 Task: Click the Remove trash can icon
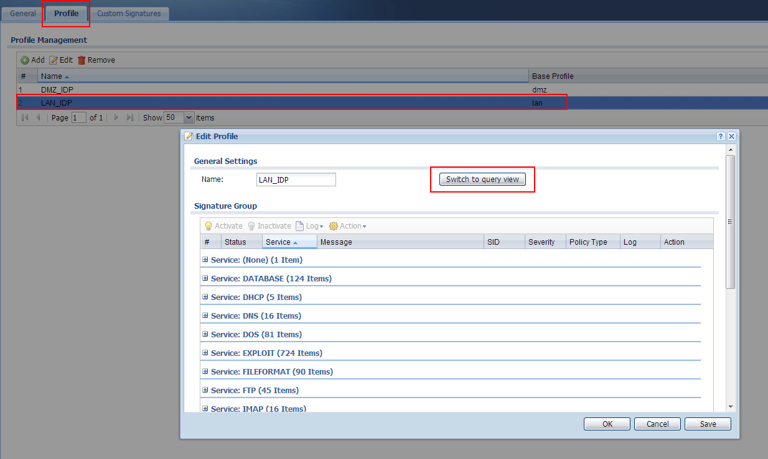[82, 60]
